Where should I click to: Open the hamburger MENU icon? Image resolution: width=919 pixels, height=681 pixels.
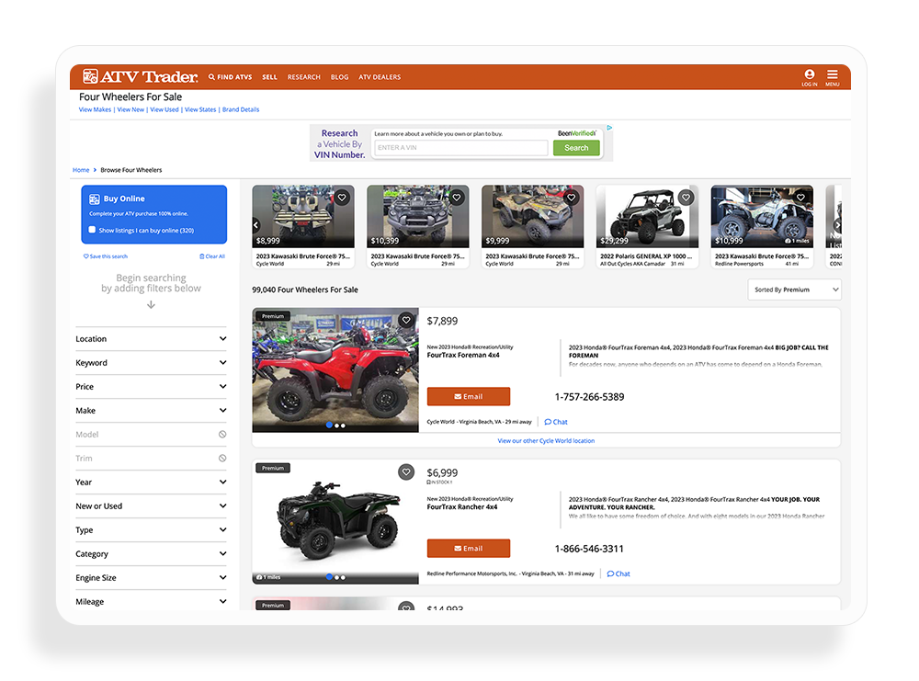[x=832, y=76]
